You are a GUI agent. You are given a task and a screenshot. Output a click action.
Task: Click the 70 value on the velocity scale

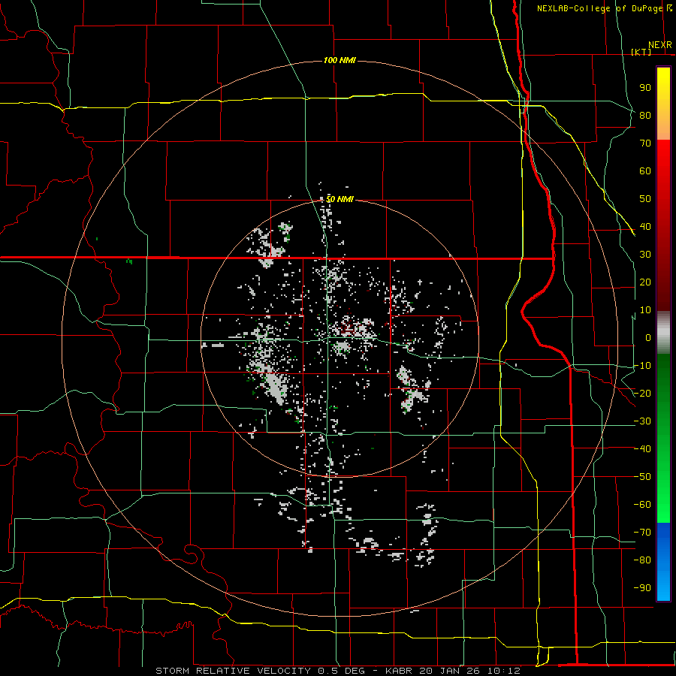point(645,143)
